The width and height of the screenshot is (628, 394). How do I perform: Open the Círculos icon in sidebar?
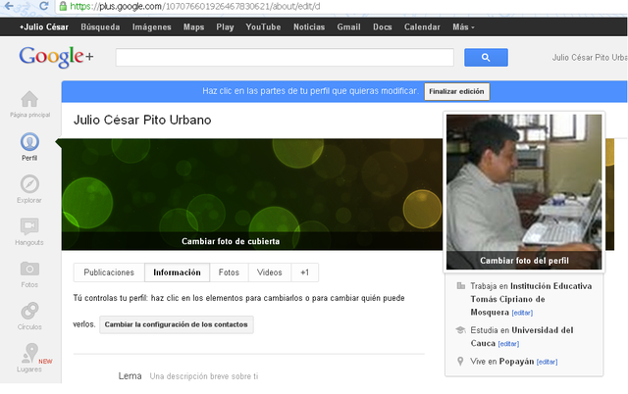tap(29, 311)
